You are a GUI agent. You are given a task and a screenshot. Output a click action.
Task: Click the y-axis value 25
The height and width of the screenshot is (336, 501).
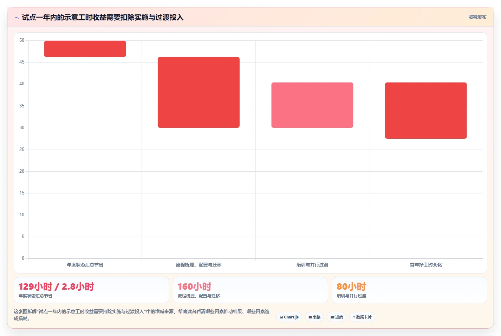pyautogui.click(x=22, y=150)
